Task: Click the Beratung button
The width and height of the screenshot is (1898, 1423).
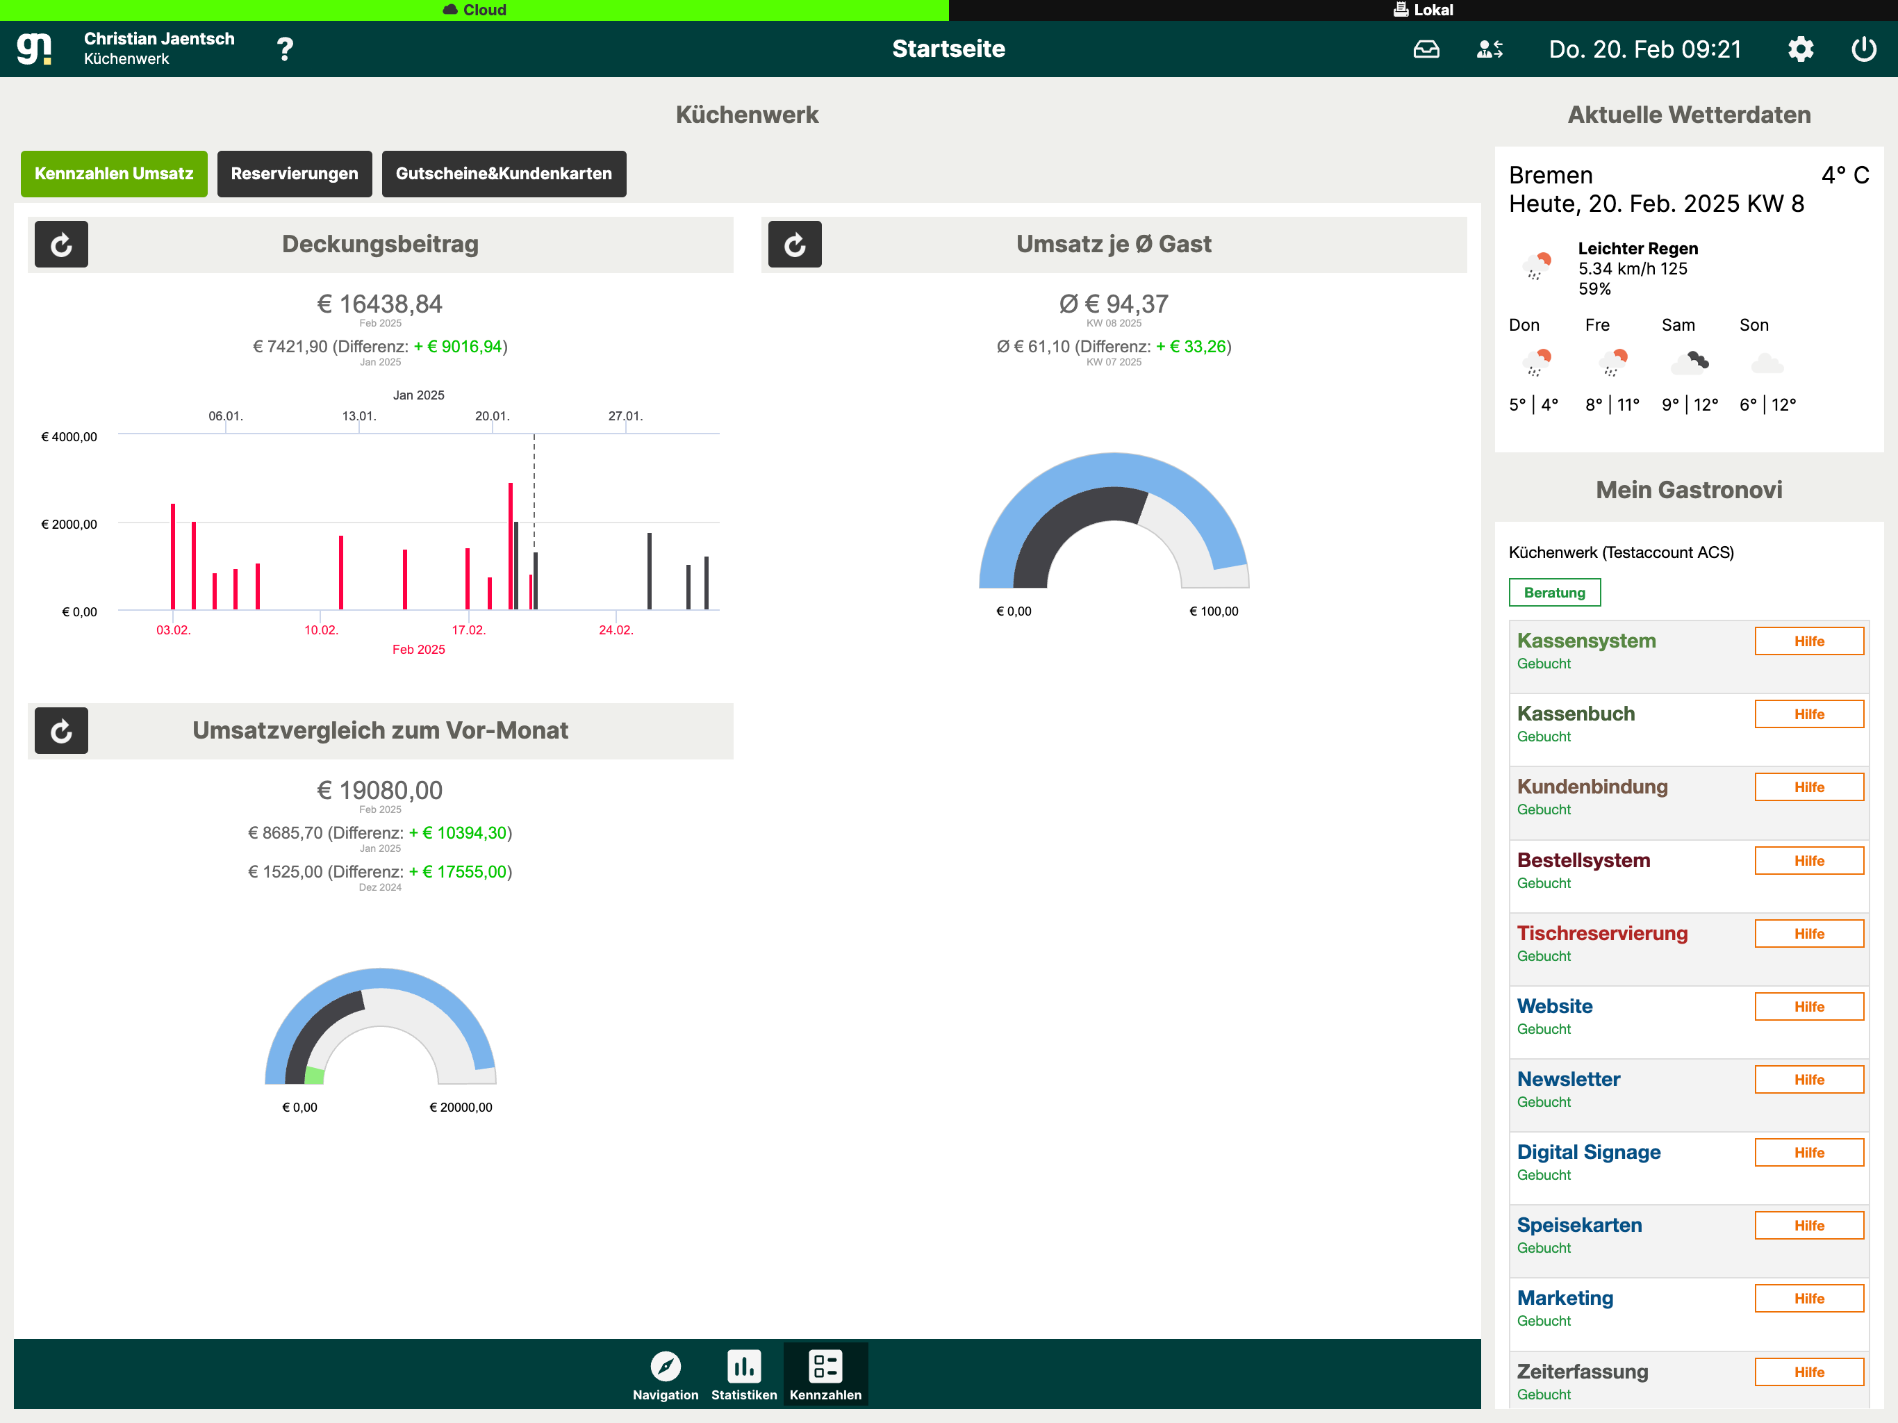Action: tap(1554, 592)
